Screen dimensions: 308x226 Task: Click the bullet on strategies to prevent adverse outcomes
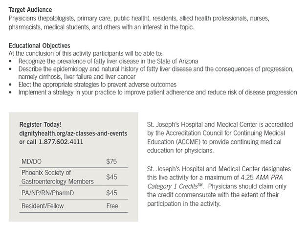[97, 85]
